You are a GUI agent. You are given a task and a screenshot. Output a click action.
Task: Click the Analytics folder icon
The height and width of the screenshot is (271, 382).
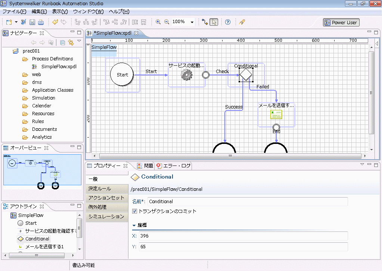pyautogui.click(x=25, y=137)
